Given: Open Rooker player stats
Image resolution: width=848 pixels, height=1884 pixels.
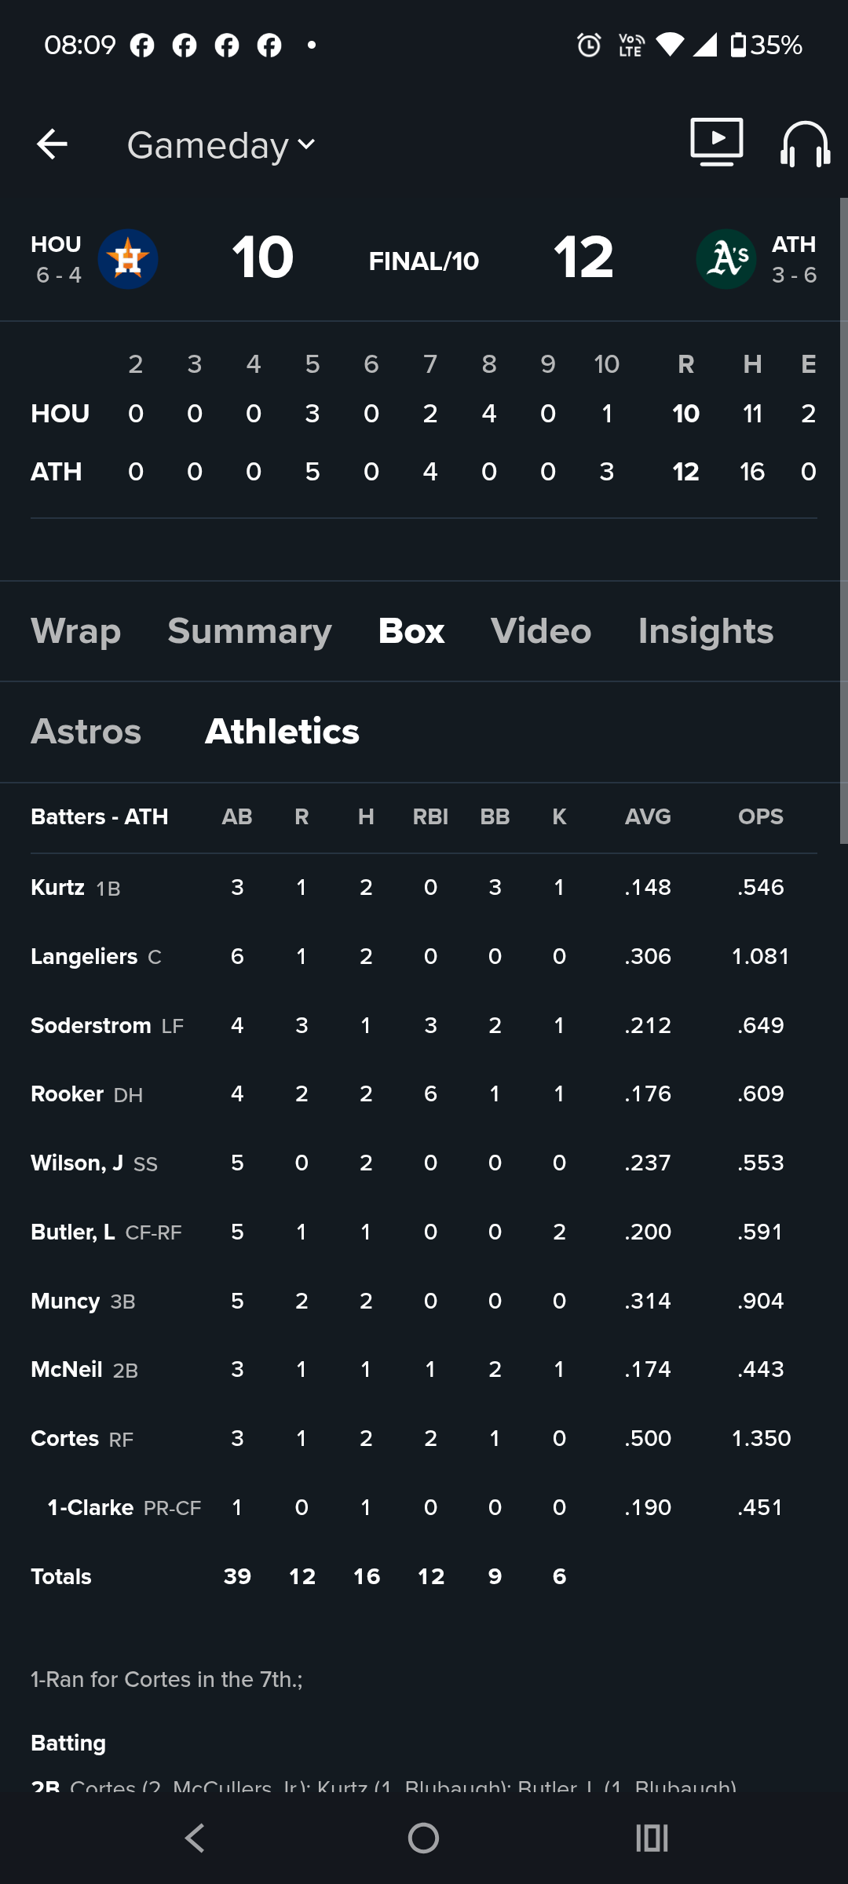Looking at the screenshot, I should click(68, 1094).
